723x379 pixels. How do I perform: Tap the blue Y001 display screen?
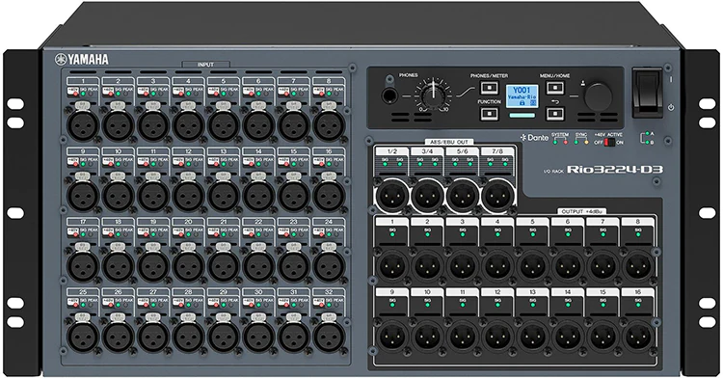(x=522, y=96)
